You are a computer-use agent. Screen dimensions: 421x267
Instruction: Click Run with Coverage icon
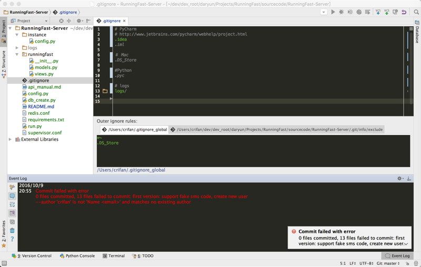click(x=350, y=12)
